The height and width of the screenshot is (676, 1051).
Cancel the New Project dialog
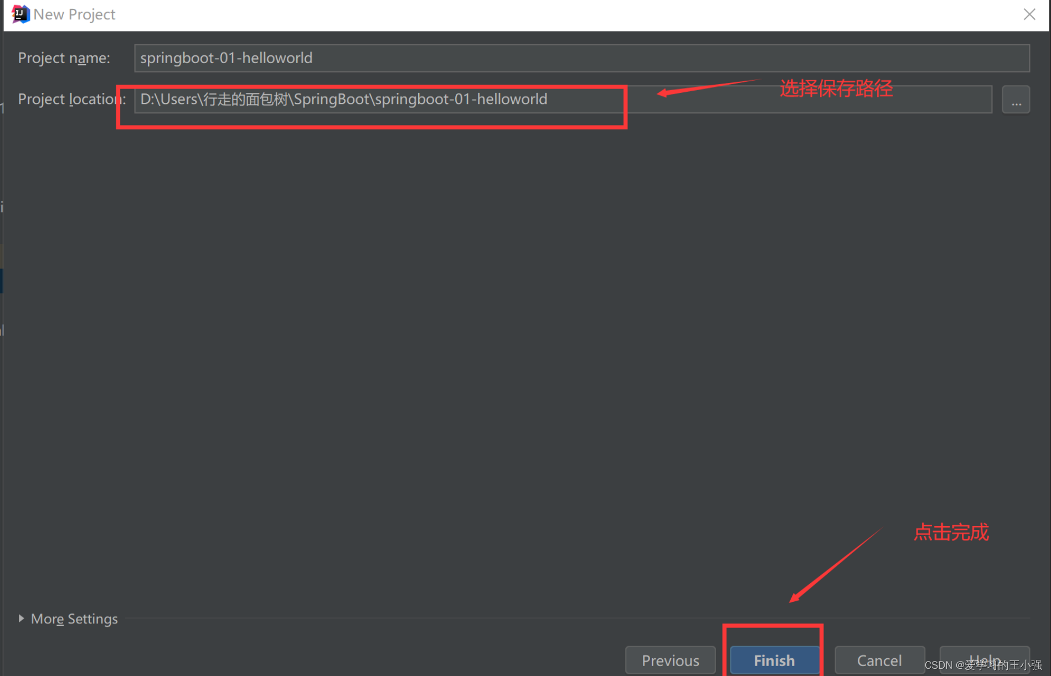click(x=879, y=660)
